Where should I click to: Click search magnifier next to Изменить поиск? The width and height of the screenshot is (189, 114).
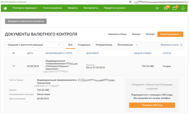point(181,45)
